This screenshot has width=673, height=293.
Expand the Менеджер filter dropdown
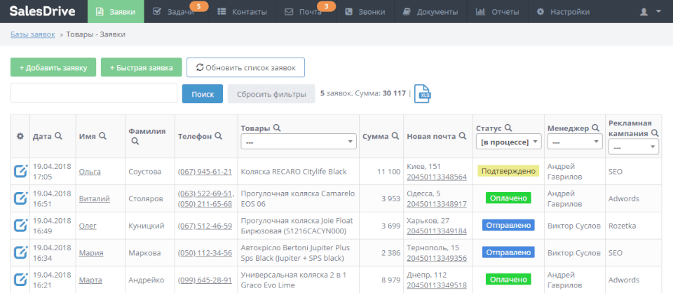click(x=574, y=142)
